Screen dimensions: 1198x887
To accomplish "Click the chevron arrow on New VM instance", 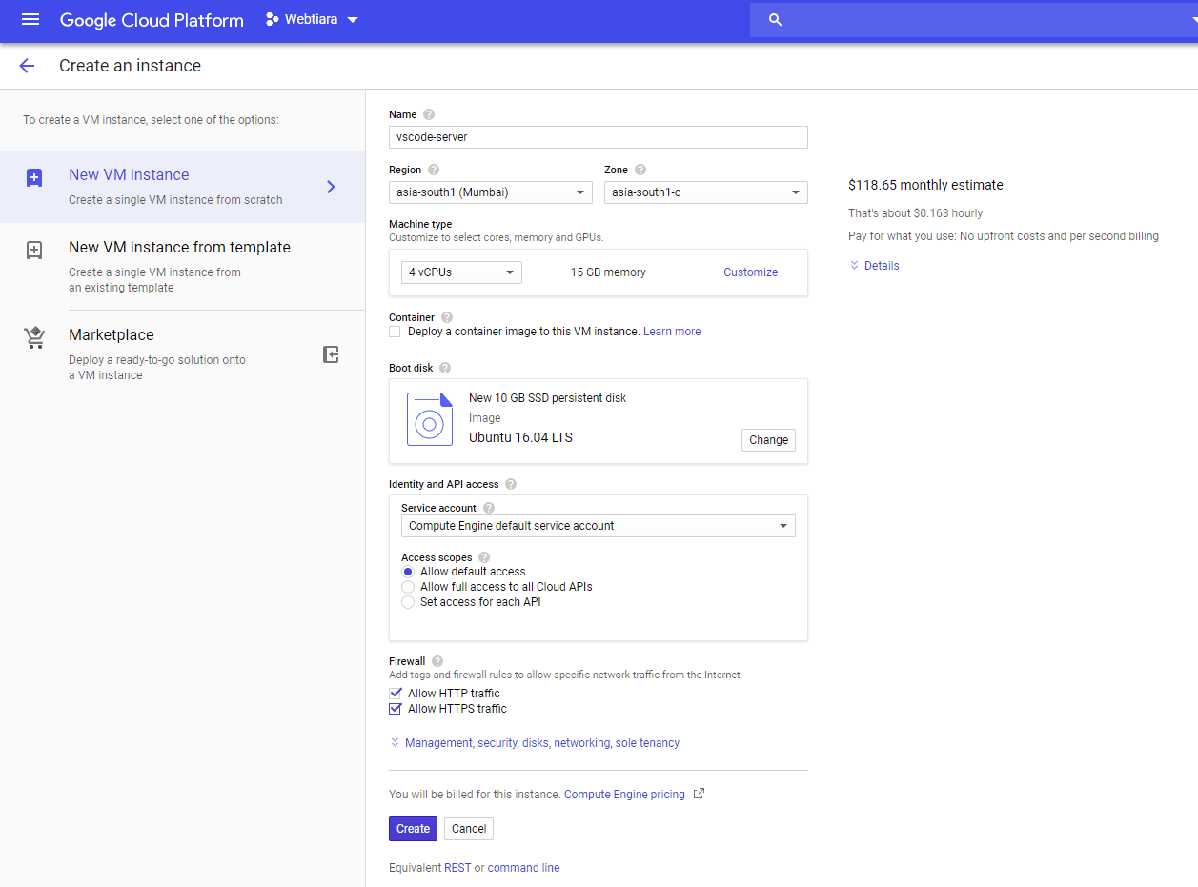I will (x=331, y=187).
